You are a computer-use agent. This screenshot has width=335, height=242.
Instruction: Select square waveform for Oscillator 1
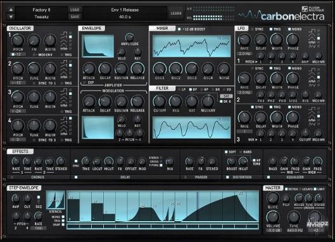70,33
